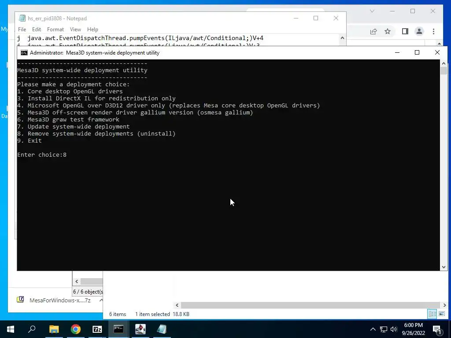451x338 pixels.
Task: Open volume control tray icon
Action: pos(394,329)
